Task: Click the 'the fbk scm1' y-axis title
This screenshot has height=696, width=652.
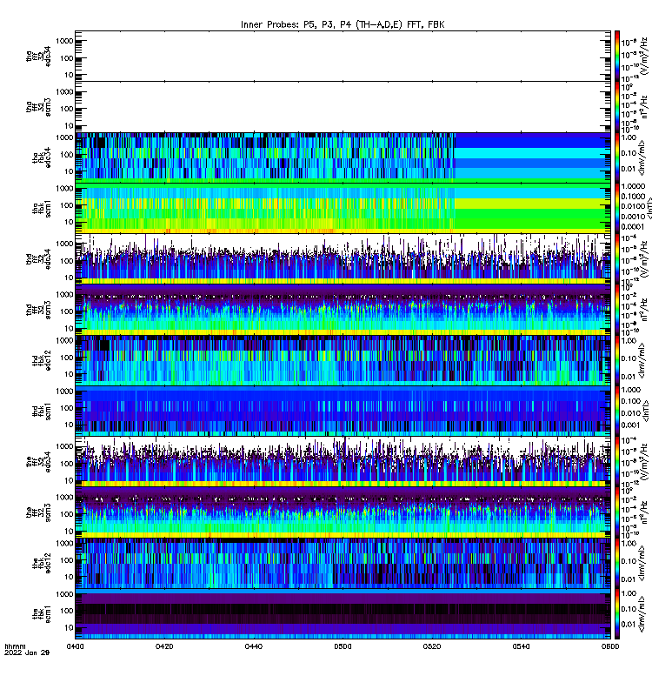Action: (x=42, y=614)
